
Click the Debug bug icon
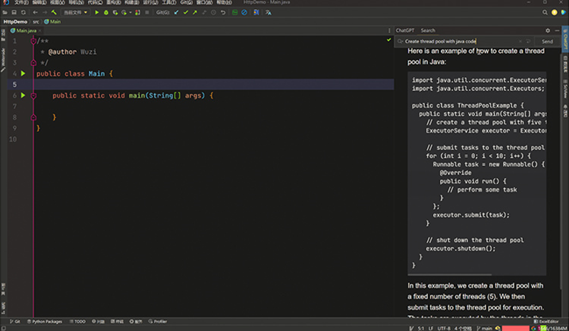coord(106,13)
